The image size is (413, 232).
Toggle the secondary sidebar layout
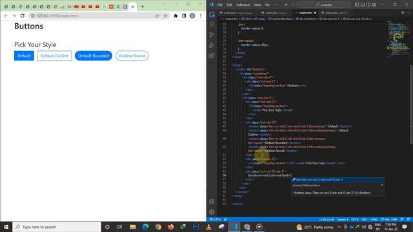368,5
